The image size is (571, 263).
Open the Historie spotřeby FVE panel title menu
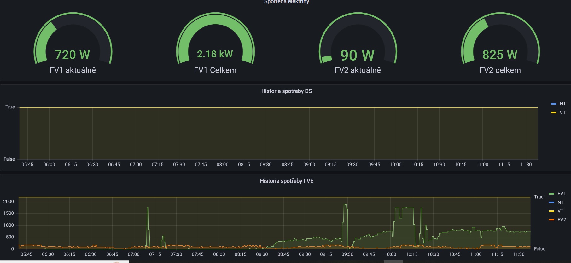286,181
